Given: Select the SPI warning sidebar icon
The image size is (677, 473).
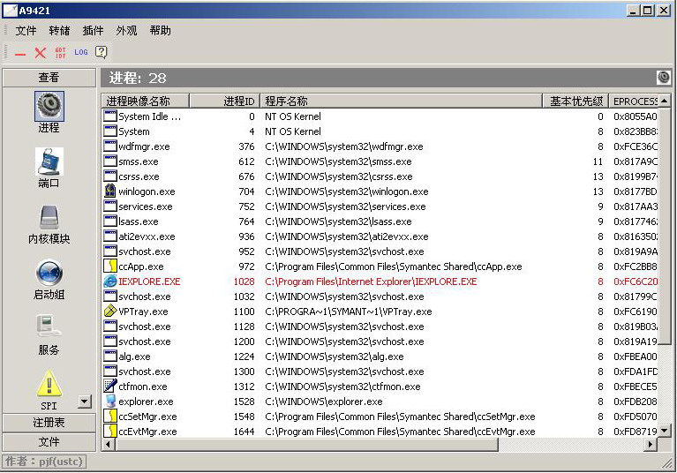Looking at the screenshot, I should (49, 383).
